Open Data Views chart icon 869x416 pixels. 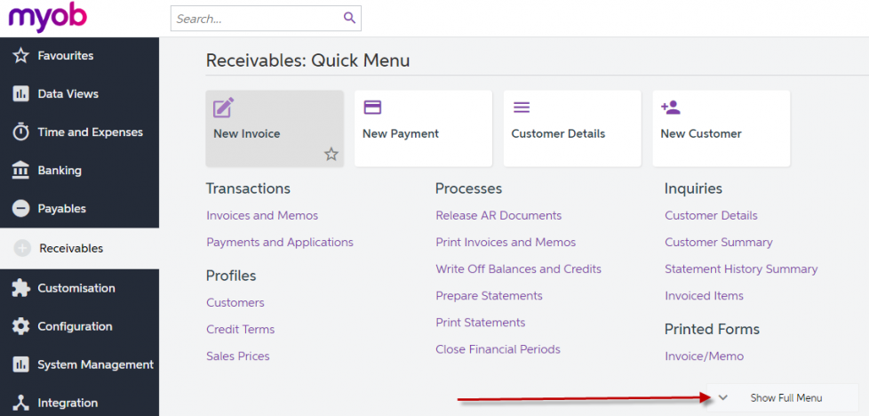tap(20, 93)
